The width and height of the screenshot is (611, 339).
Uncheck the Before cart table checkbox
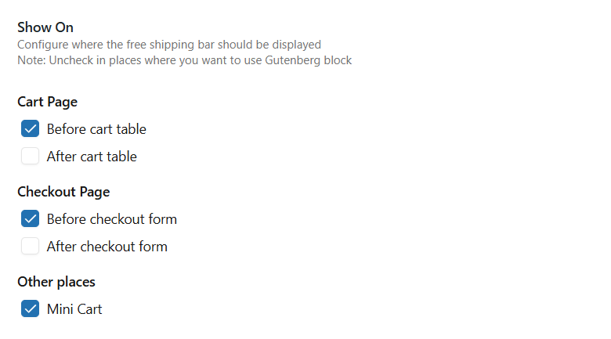(x=31, y=129)
